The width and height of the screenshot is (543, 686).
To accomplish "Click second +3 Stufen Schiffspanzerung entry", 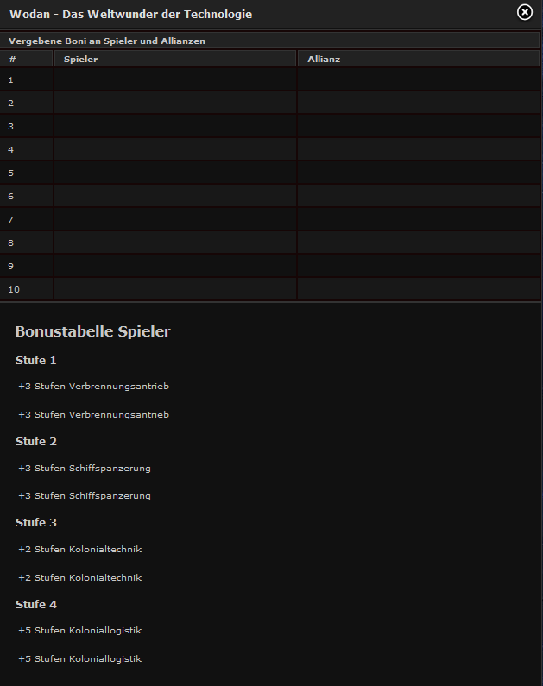I will [x=85, y=495].
